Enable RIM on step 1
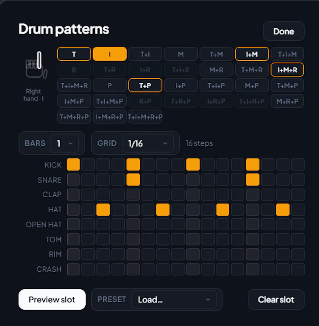319x326 pixels. coord(73,254)
